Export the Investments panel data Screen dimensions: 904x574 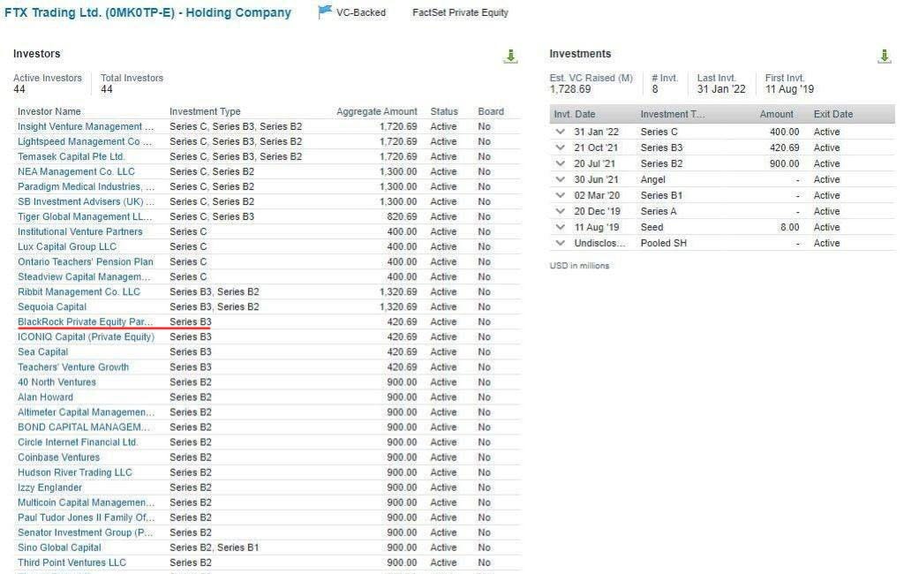click(x=884, y=55)
